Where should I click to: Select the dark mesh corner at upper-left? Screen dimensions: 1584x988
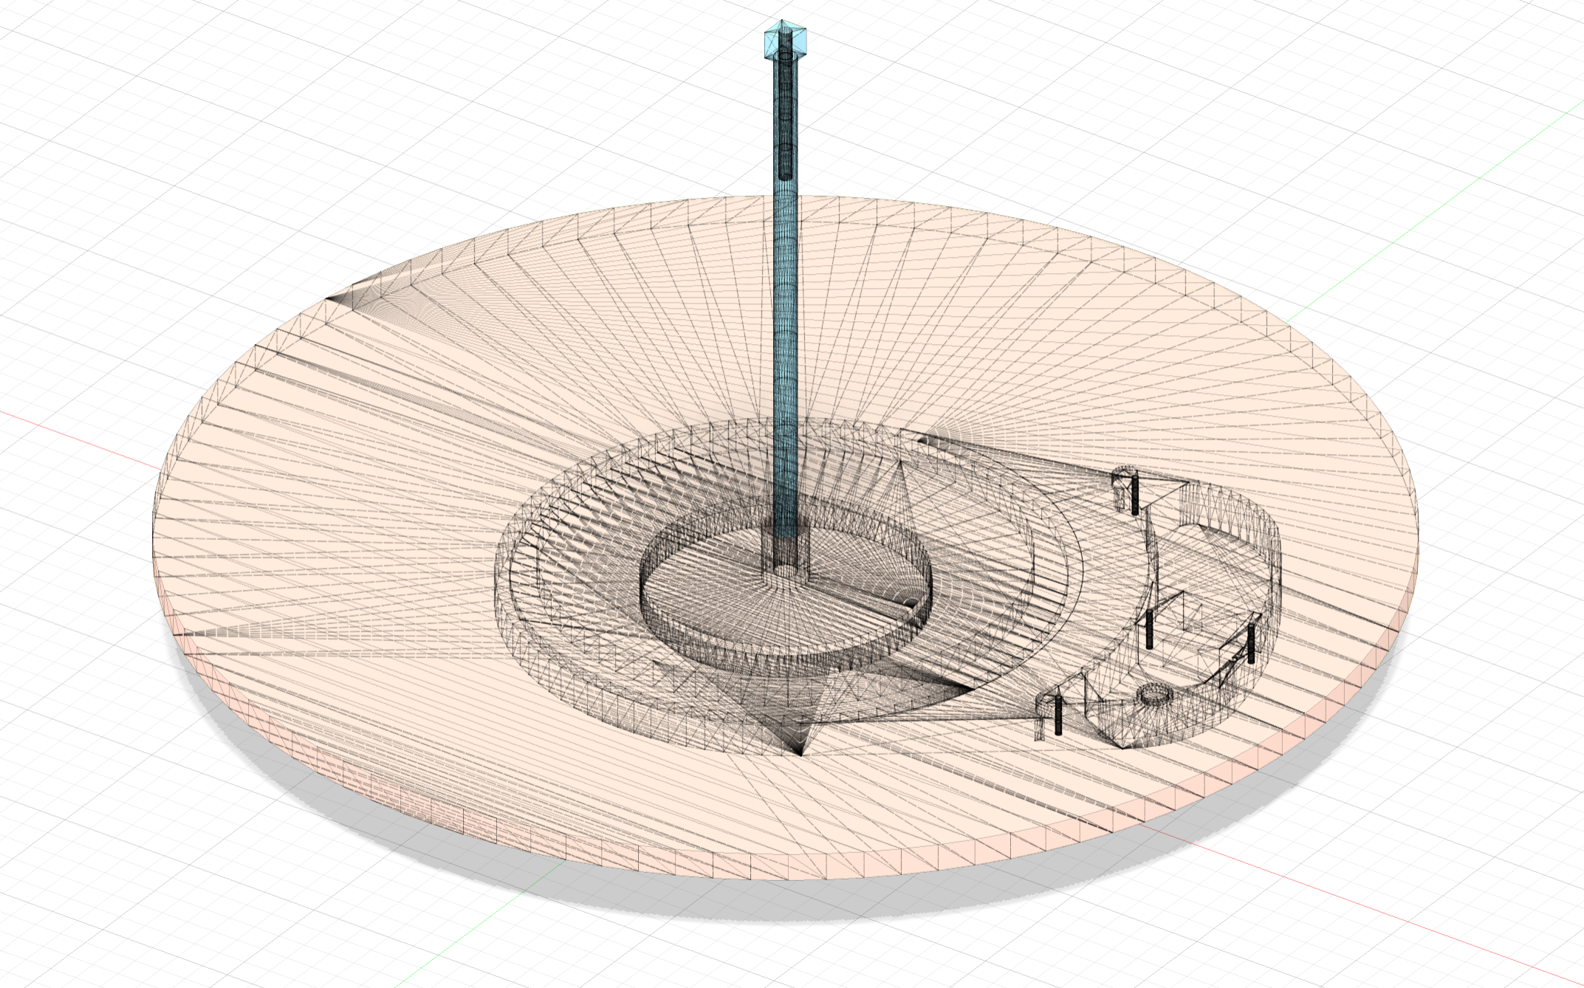click(334, 298)
